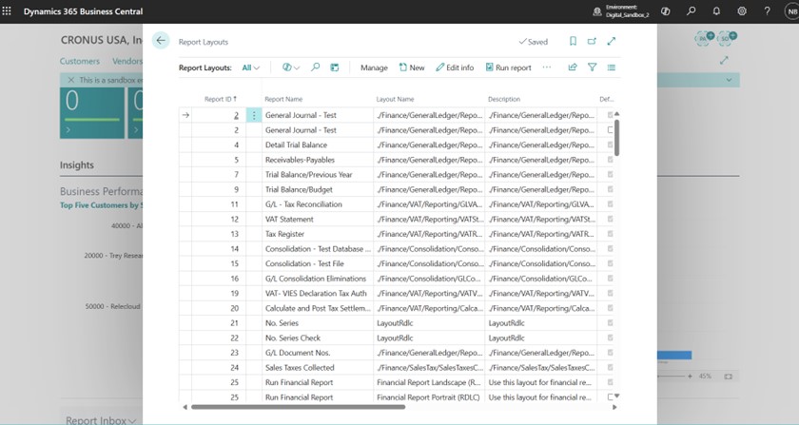Expand the sandbox notification bar chevron

pyautogui.click(x=730, y=80)
